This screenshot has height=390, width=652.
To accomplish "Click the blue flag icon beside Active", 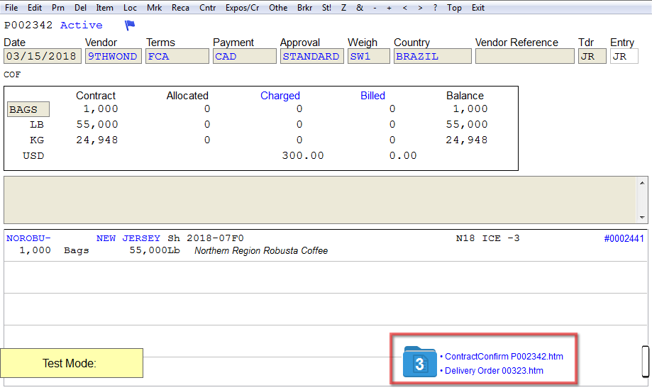I will pos(130,26).
